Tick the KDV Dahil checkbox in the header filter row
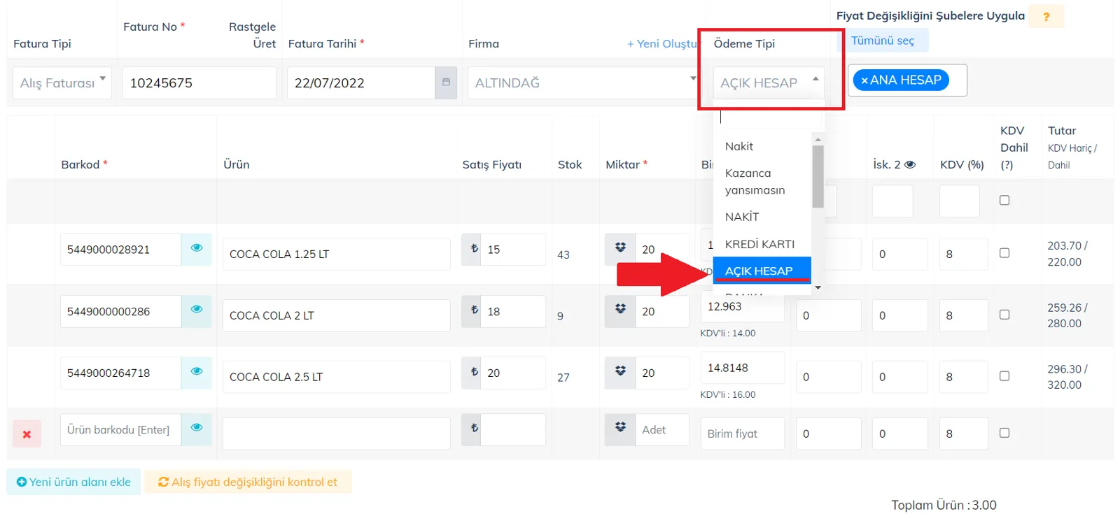 (1004, 200)
